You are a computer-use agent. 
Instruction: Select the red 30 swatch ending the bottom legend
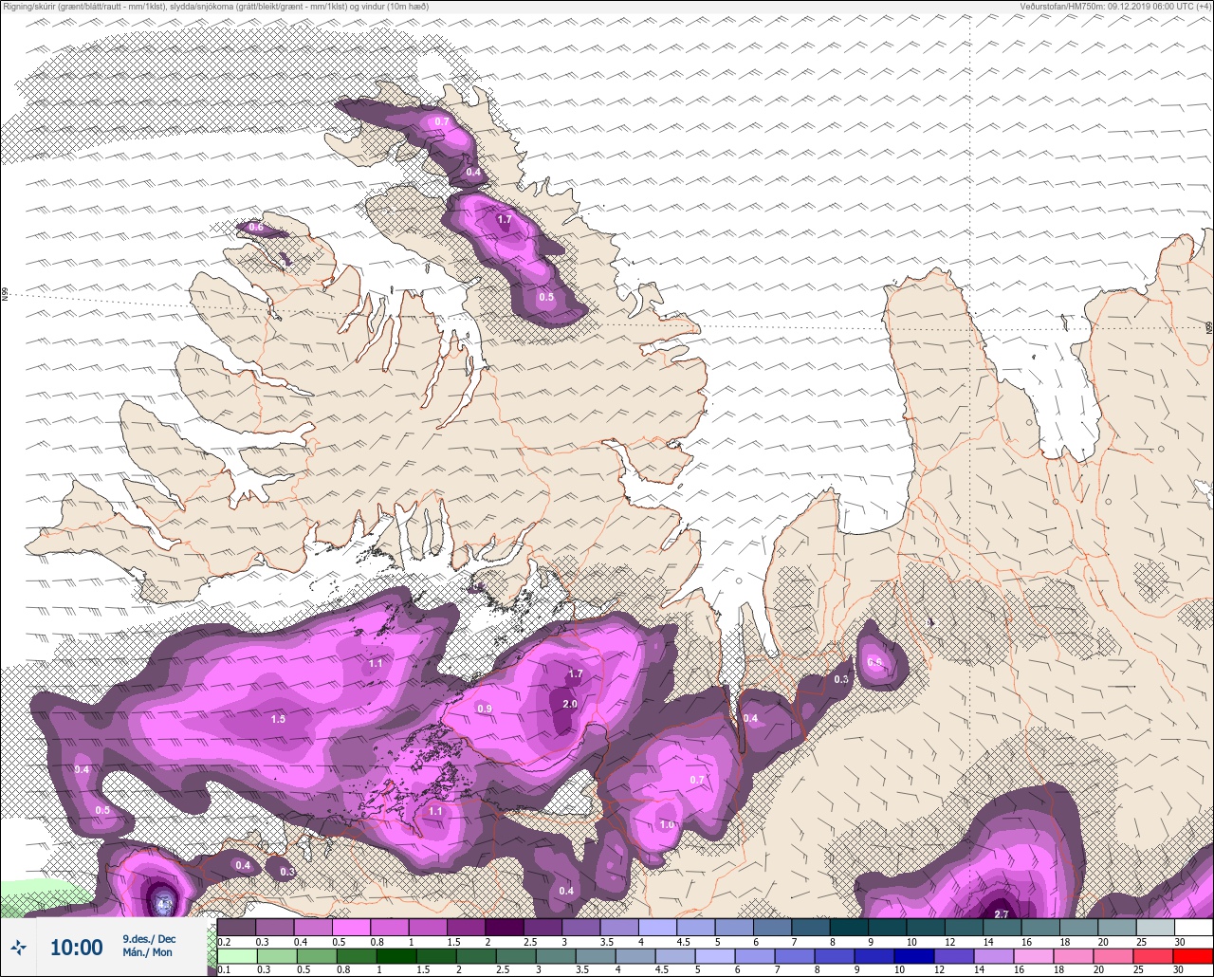(x=1192, y=956)
